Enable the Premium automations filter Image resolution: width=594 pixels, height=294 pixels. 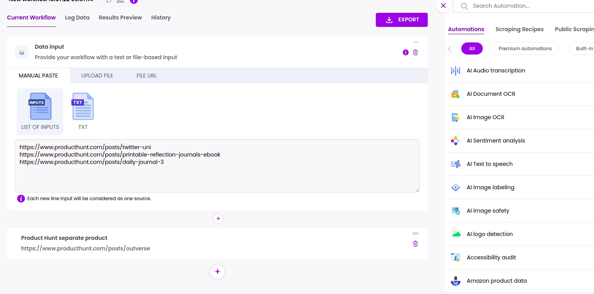click(x=525, y=48)
